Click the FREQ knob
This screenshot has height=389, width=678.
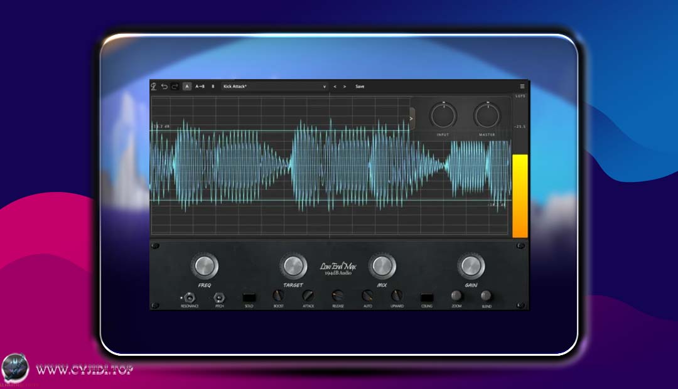click(205, 266)
